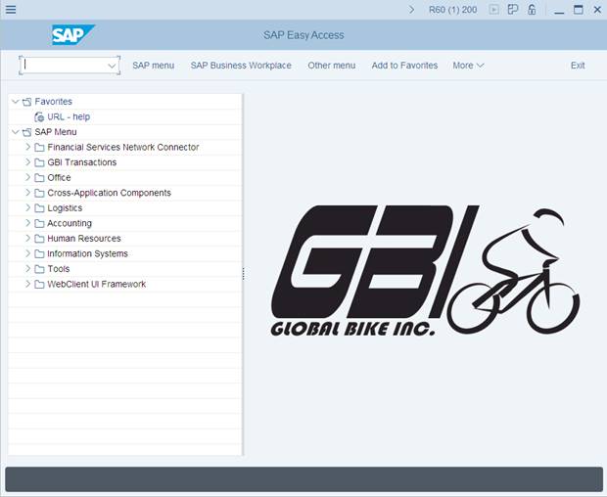
Task: Expand the Human Resources folder
Action: click(x=27, y=238)
